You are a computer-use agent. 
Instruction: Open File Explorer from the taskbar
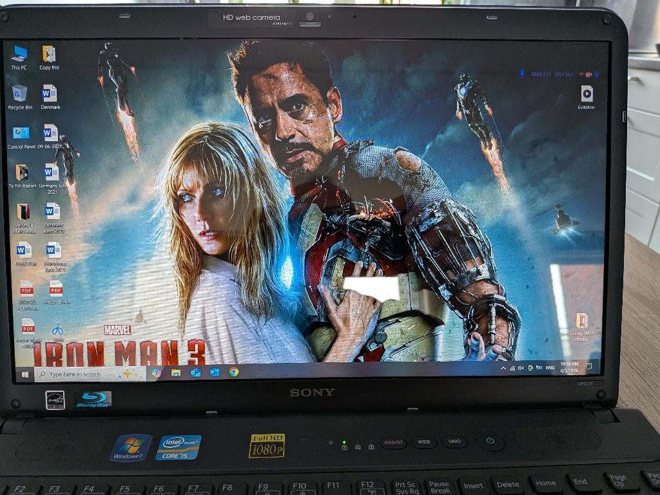click(x=176, y=373)
